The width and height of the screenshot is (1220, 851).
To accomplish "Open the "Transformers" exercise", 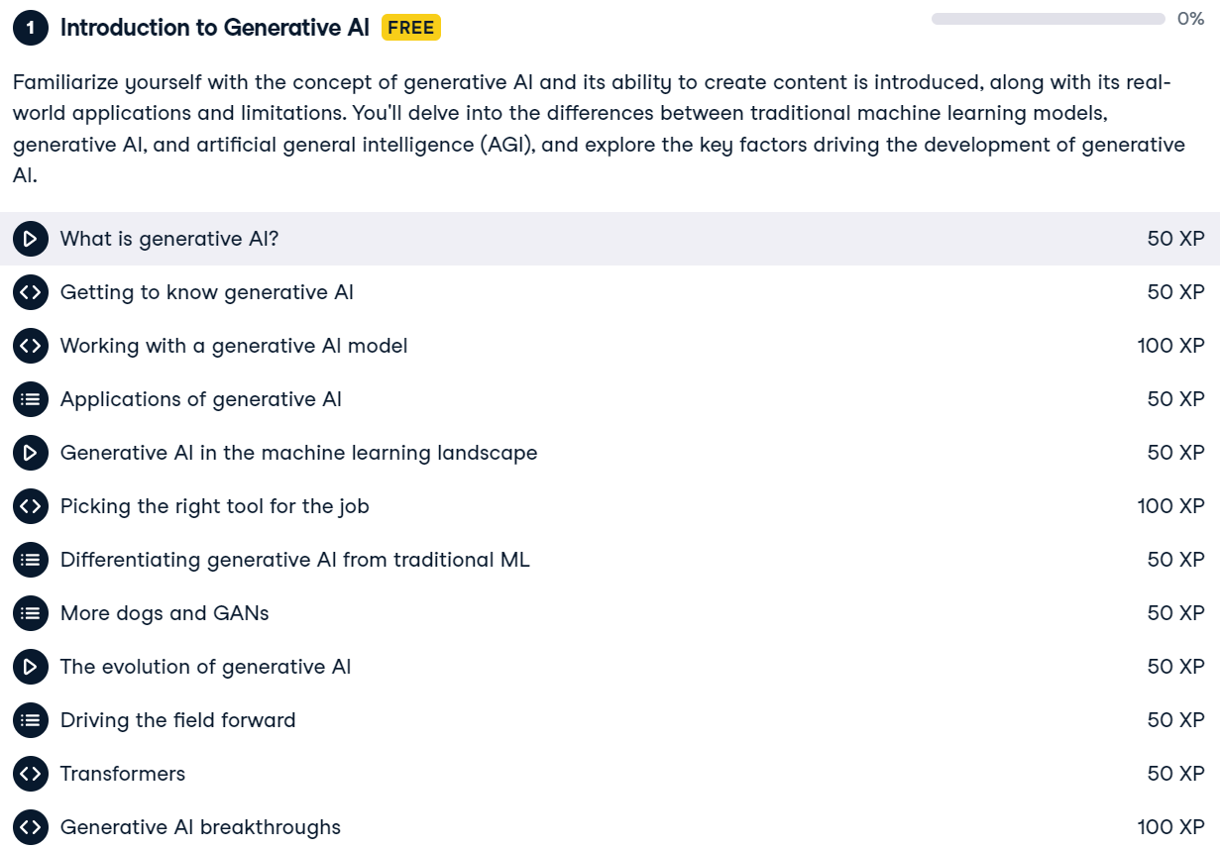I will [x=122, y=774].
